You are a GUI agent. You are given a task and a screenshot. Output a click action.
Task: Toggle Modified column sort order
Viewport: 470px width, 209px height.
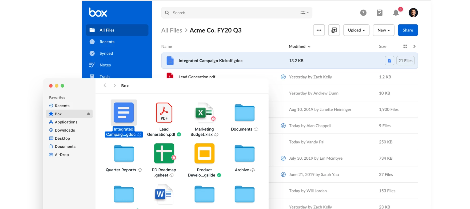[300, 46]
